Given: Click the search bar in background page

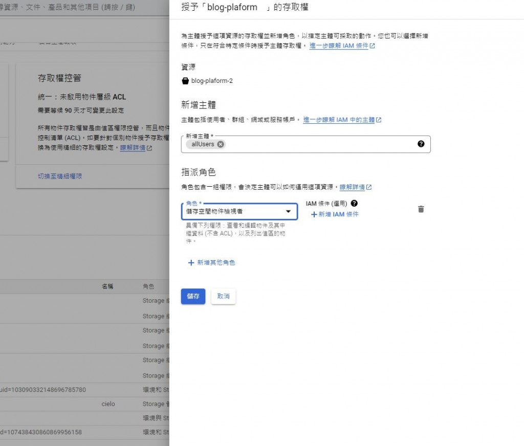Looking at the screenshot, I should [x=84, y=7].
